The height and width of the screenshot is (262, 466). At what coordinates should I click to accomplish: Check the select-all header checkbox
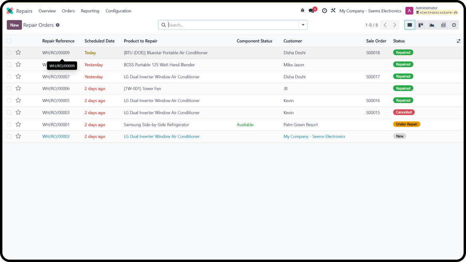point(9,41)
